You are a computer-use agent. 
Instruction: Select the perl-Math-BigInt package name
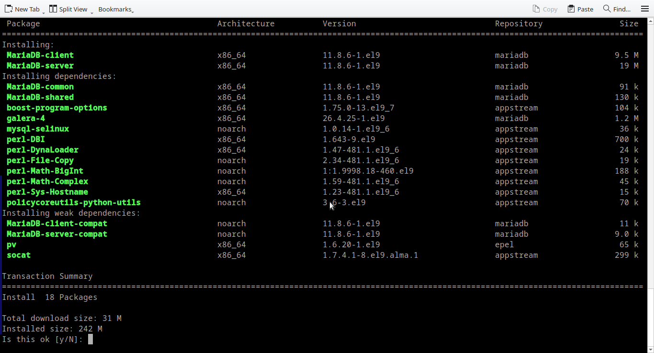(x=45, y=171)
